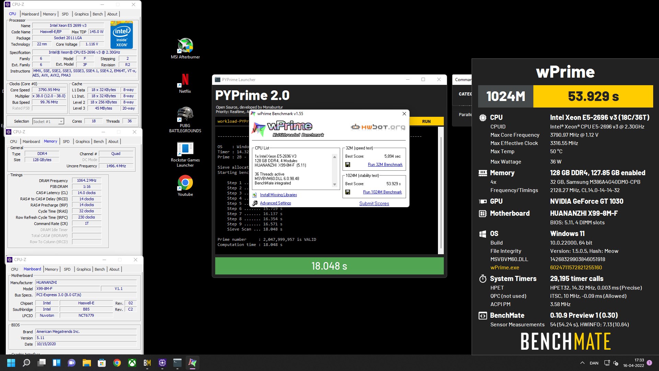Screen dimensions: 659x371
Task: Switch to BenchMate in the taskbar
Action: click(147, 363)
